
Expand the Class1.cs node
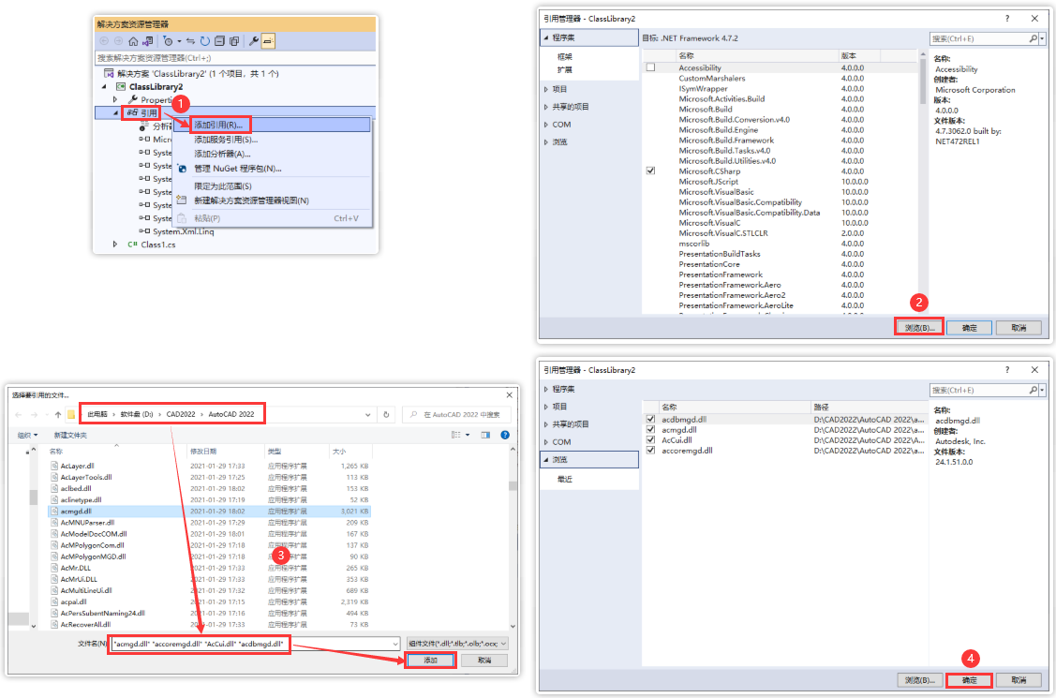[115, 245]
